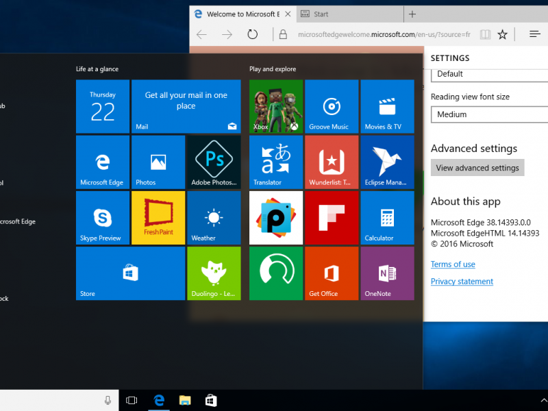
Task: Open the Terms of use link
Action: 453,264
